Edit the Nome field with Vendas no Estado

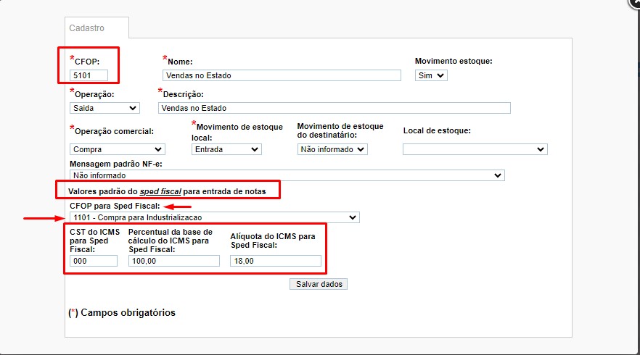[x=282, y=75]
